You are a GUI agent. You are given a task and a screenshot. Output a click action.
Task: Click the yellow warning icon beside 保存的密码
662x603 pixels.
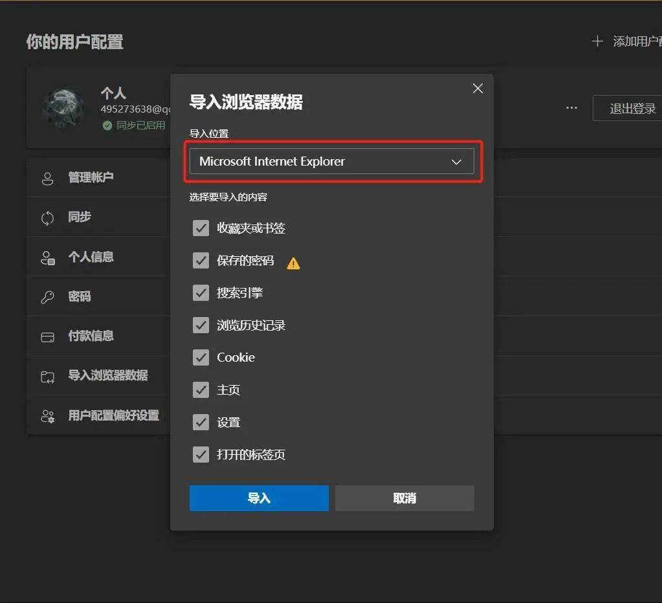click(293, 263)
